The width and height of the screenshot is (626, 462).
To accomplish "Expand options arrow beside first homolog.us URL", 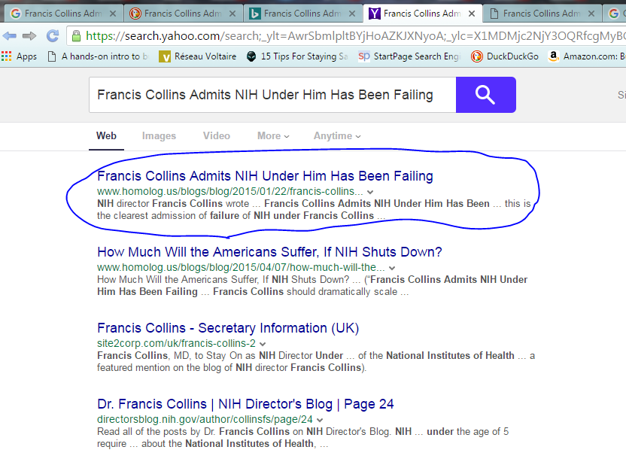I will coord(369,193).
